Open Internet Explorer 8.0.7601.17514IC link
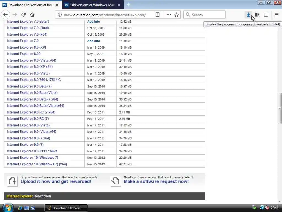The width and height of the screenshot is (282, 212). coord(34,80)
